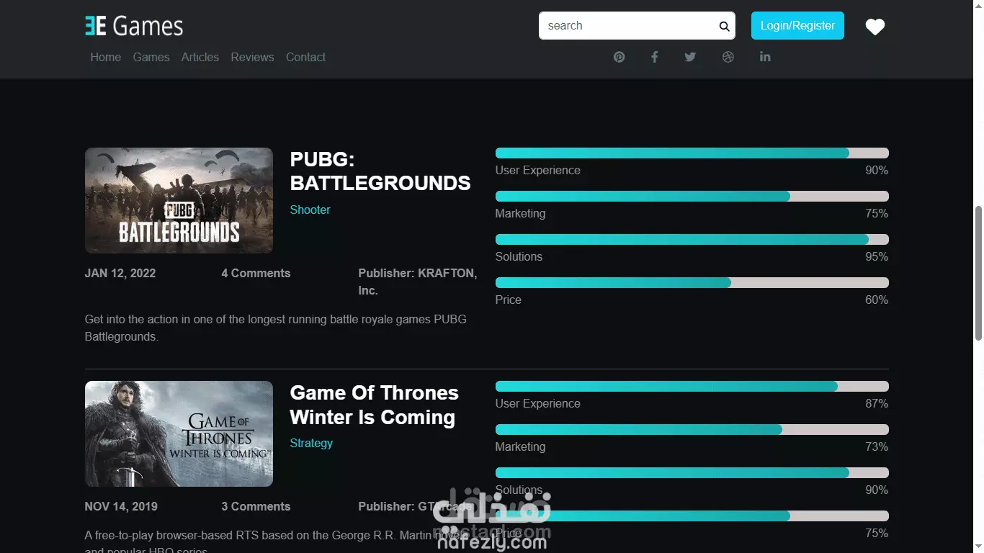
Task: Click the PUBG description paragraph
Action: click(276, 328)
